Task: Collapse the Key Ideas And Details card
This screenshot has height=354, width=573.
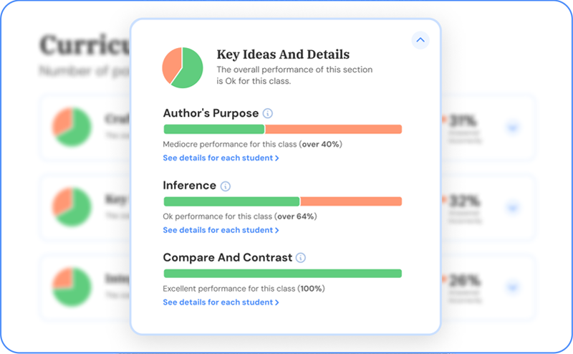Action: [x=420, y=40]
